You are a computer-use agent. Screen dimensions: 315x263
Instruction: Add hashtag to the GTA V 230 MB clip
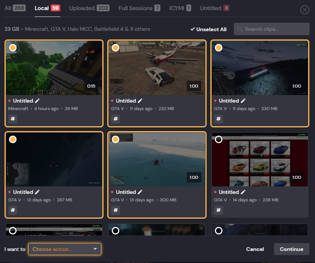click(x=219, y=119)
